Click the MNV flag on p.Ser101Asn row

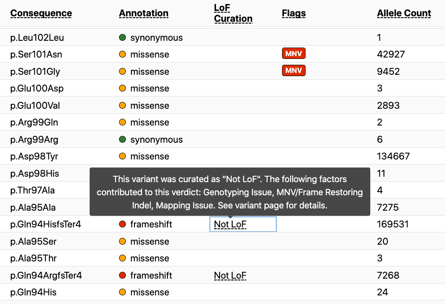[x=293, y=54]
